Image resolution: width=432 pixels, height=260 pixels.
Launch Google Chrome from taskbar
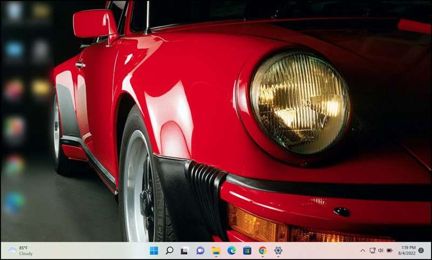click(262, 250)
